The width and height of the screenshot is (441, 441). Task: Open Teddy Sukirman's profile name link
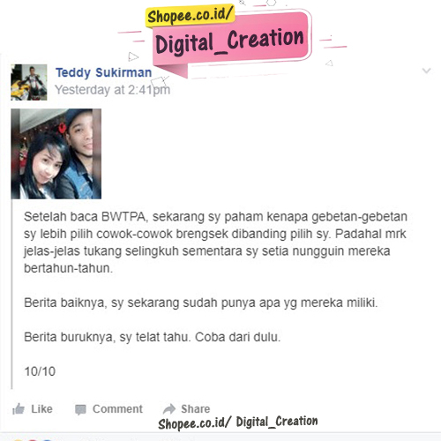point(103,72)
